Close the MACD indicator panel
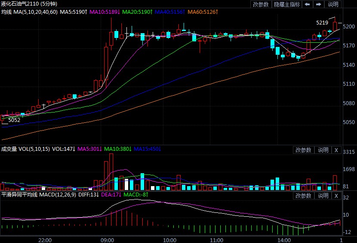This screenshot has height=243, width=357. [x=336, y=196]
